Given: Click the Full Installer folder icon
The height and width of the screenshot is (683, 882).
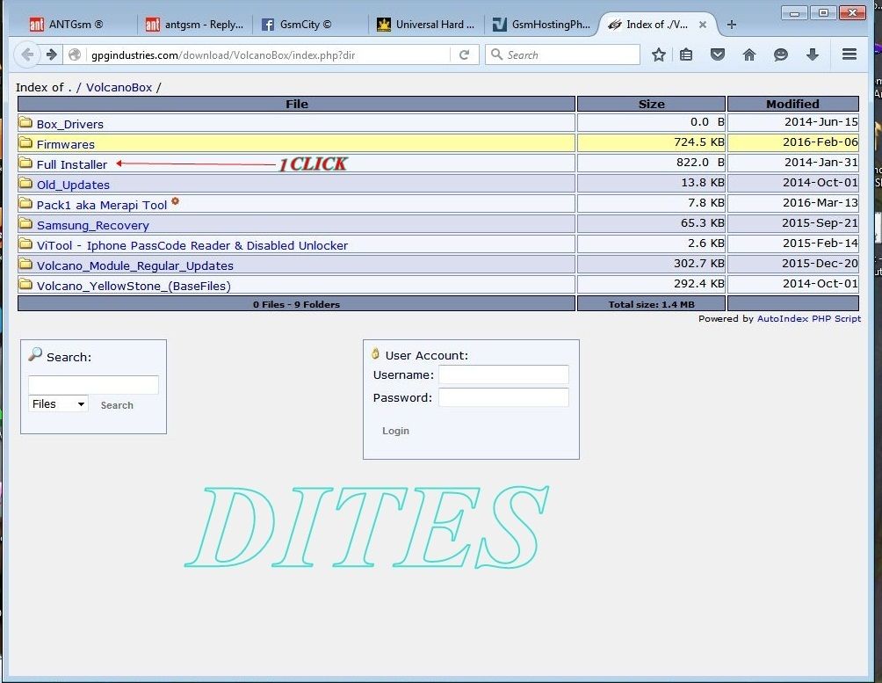Looking at the screenshot, I should coord(25,163).
